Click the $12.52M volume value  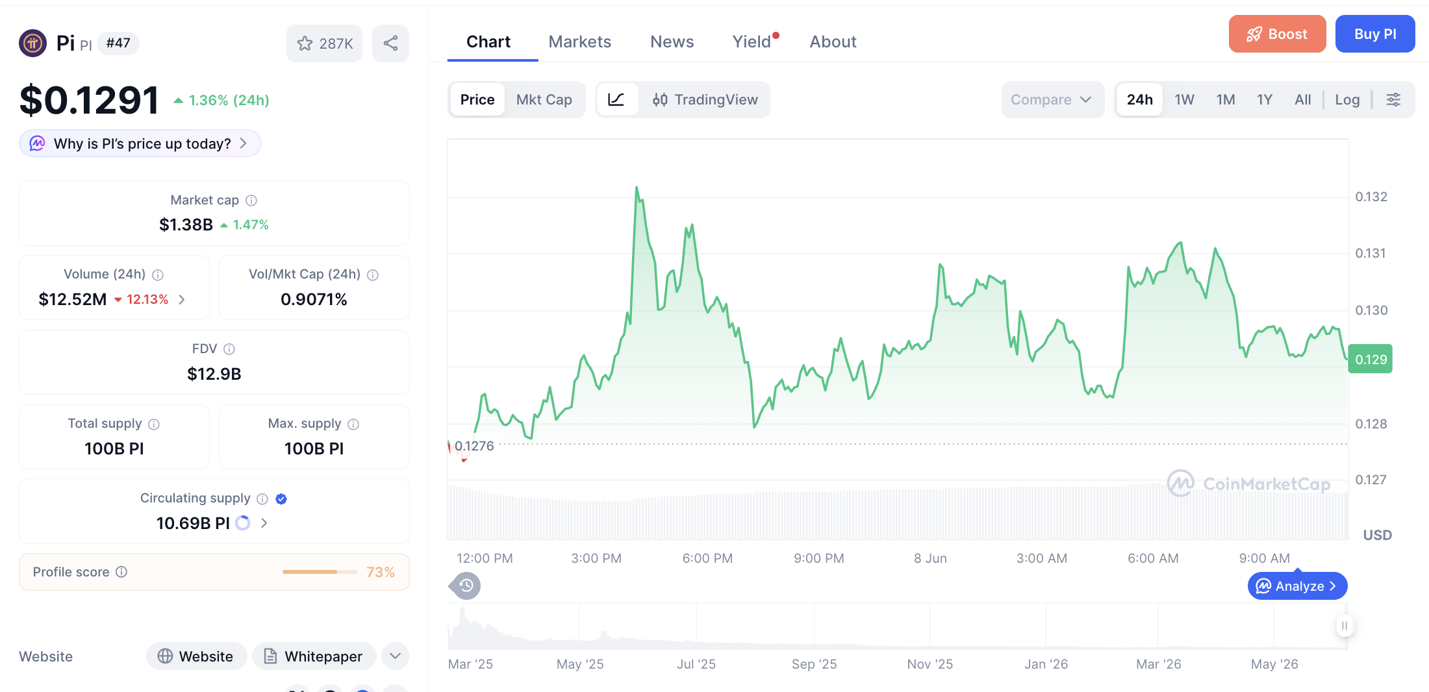click(73, 299)
